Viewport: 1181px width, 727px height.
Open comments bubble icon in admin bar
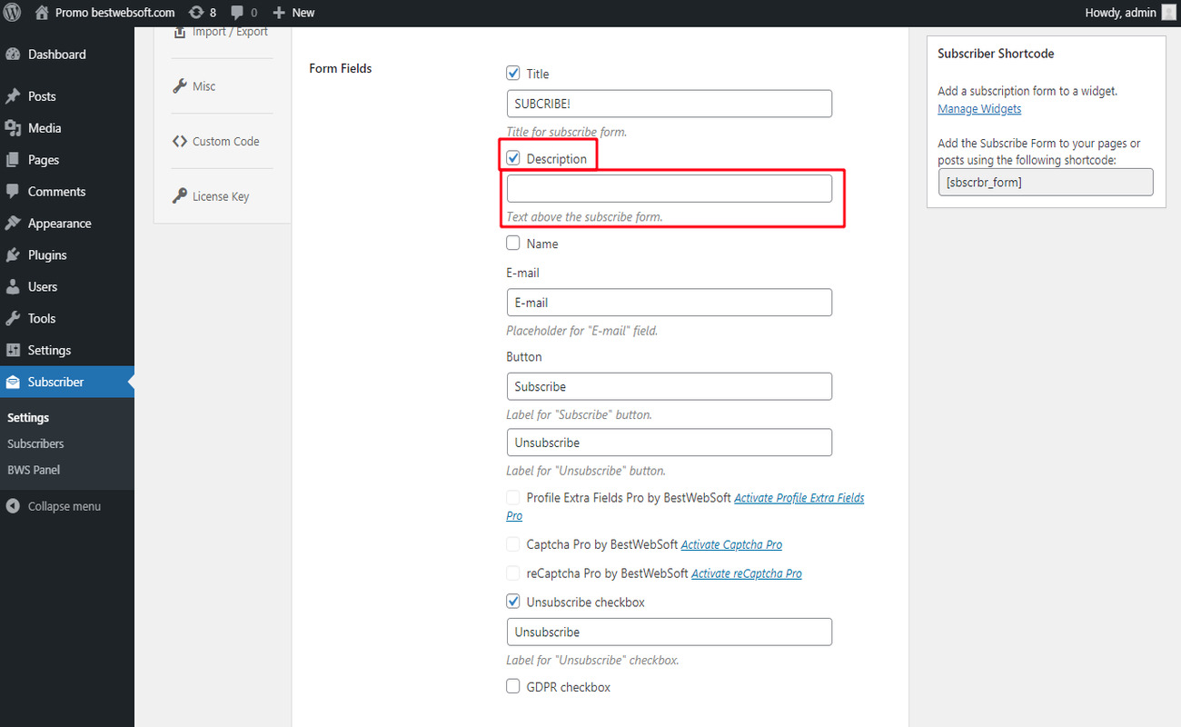[237, 13]
